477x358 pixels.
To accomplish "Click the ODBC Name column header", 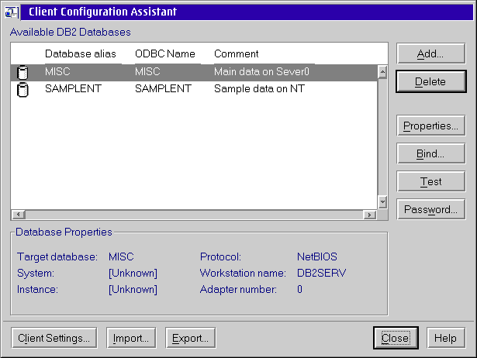I will click(165, 54).
